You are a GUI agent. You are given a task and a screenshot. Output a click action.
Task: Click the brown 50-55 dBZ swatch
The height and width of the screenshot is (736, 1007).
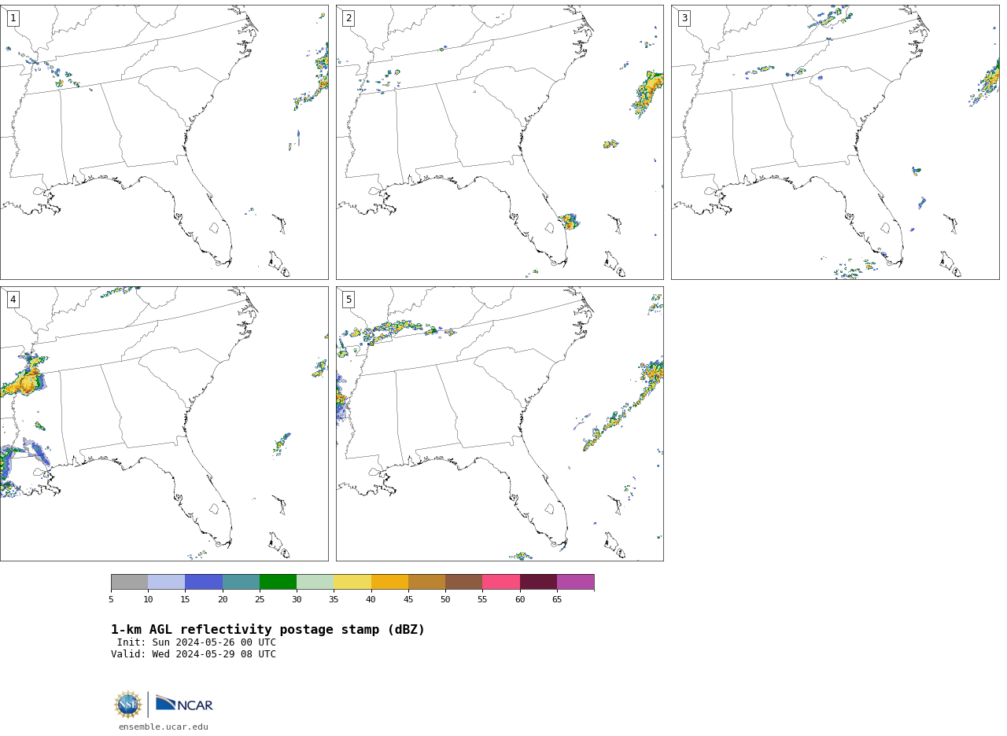point(463,582)
